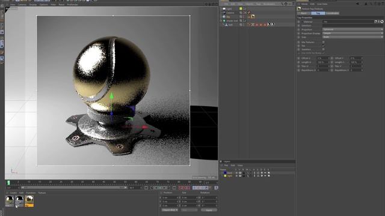Select the Light object in Object Manager
Screen dimensions: 385x216
pos(229,8)
